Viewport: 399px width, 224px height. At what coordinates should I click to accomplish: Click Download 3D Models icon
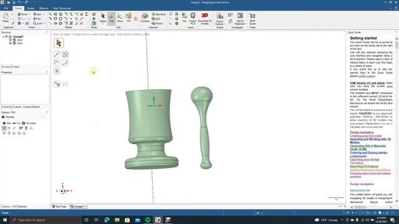point(204,19)
